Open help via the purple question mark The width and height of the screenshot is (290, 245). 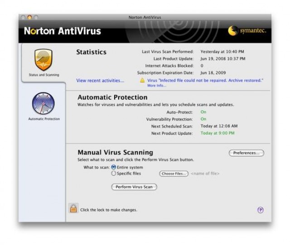click(260, 210)
